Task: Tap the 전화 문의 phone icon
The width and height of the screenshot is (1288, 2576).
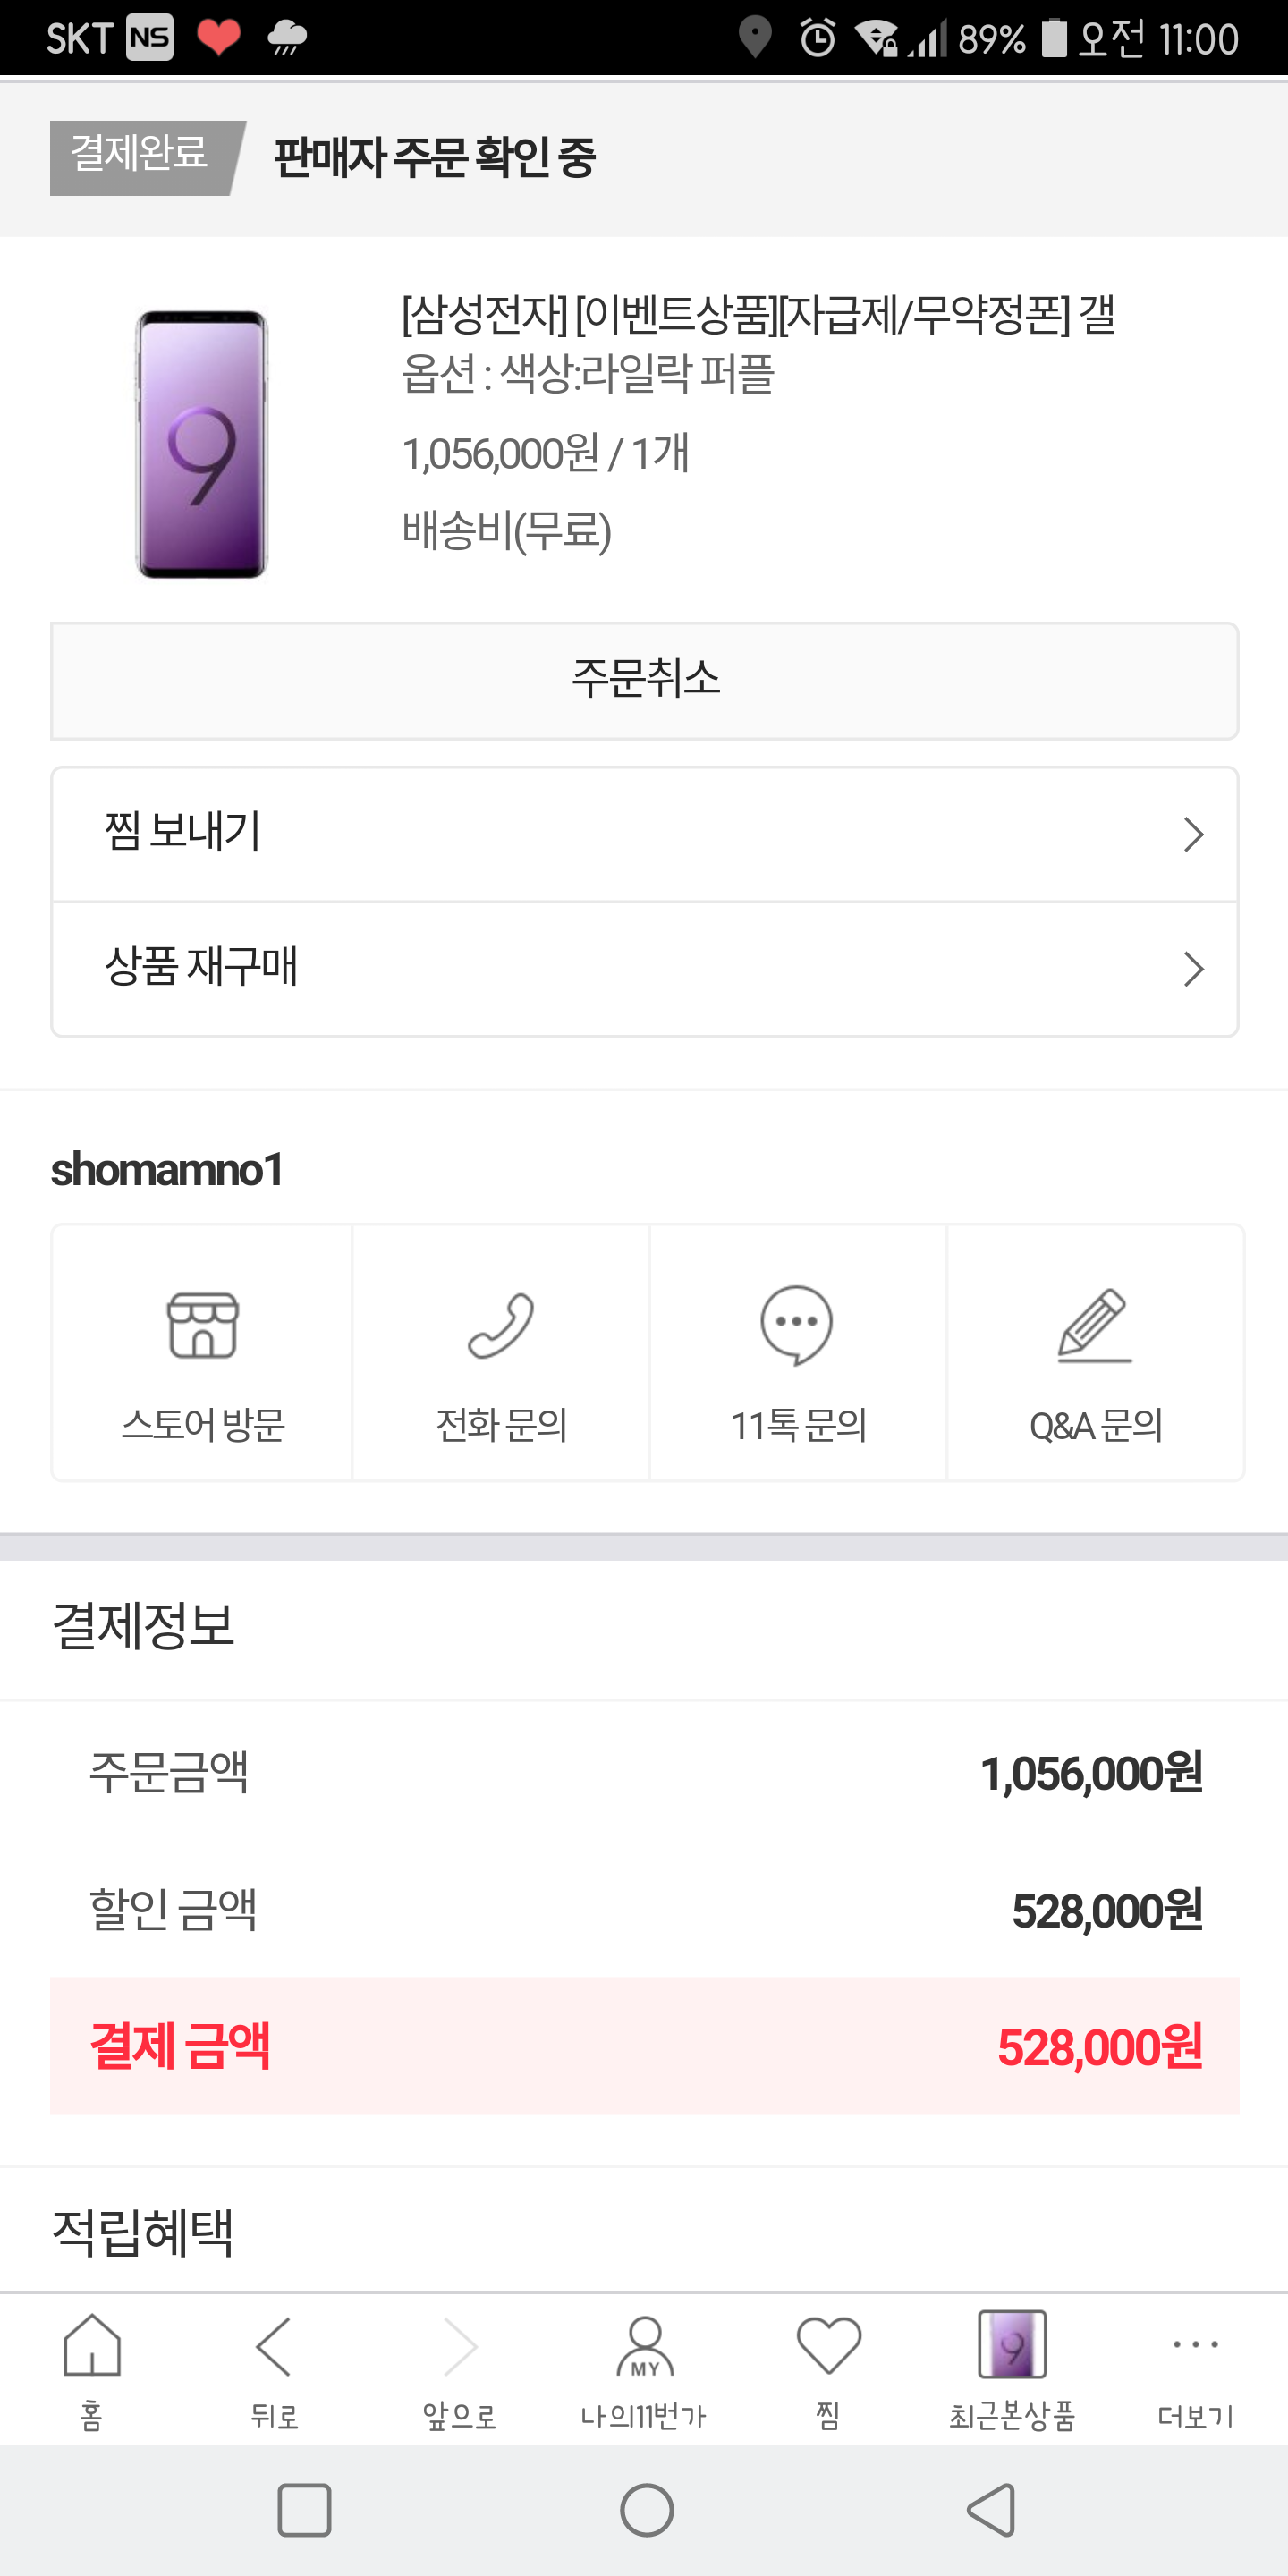Action: coord(501,1325)
